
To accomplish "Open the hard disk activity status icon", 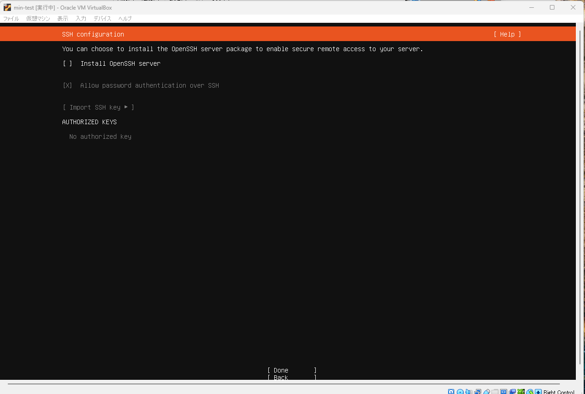I will click(451, 391).
